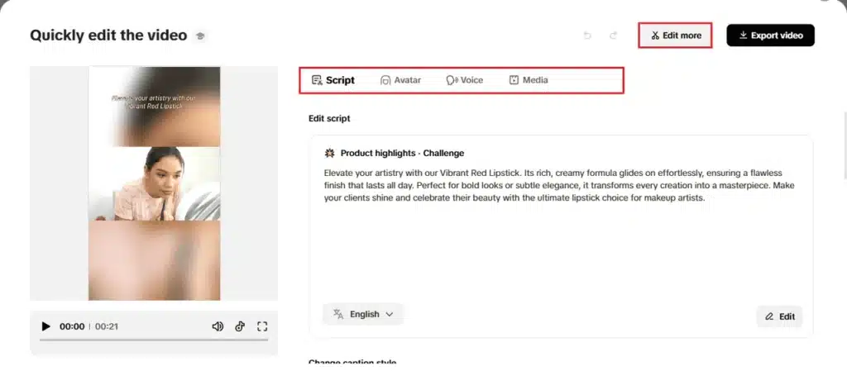Click the undo arrow icon

tap(587, 36)
